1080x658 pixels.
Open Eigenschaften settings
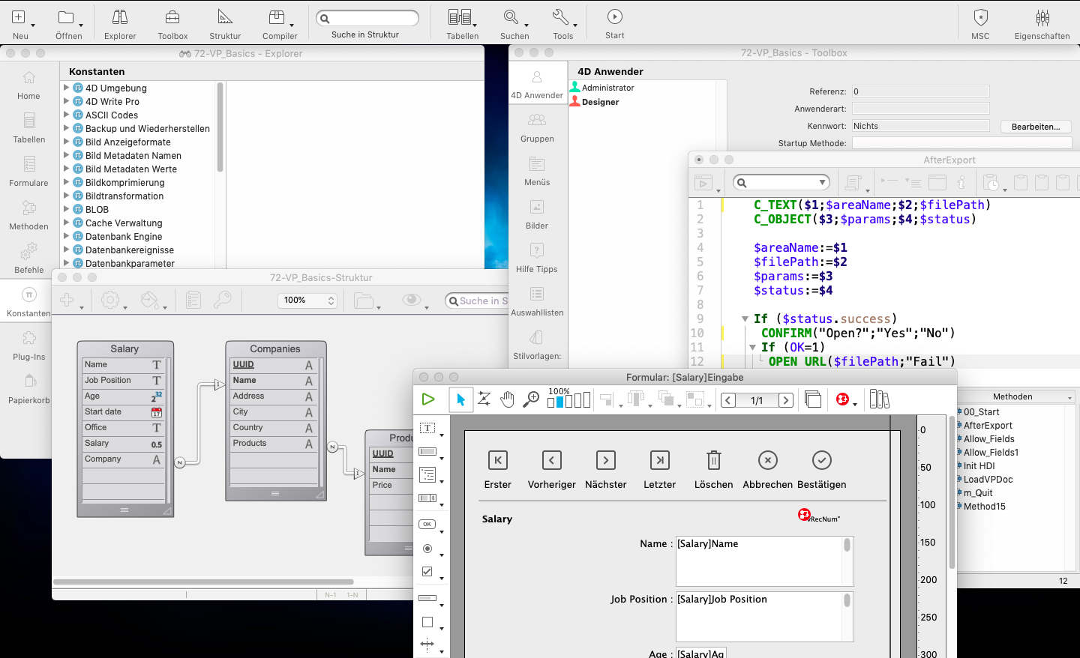[1042, 17]
